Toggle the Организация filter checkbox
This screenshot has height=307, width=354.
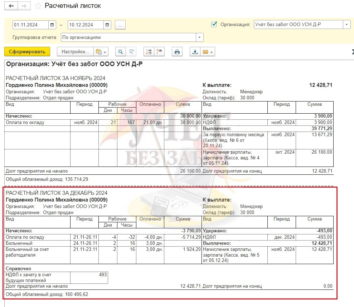click(214, 24)
